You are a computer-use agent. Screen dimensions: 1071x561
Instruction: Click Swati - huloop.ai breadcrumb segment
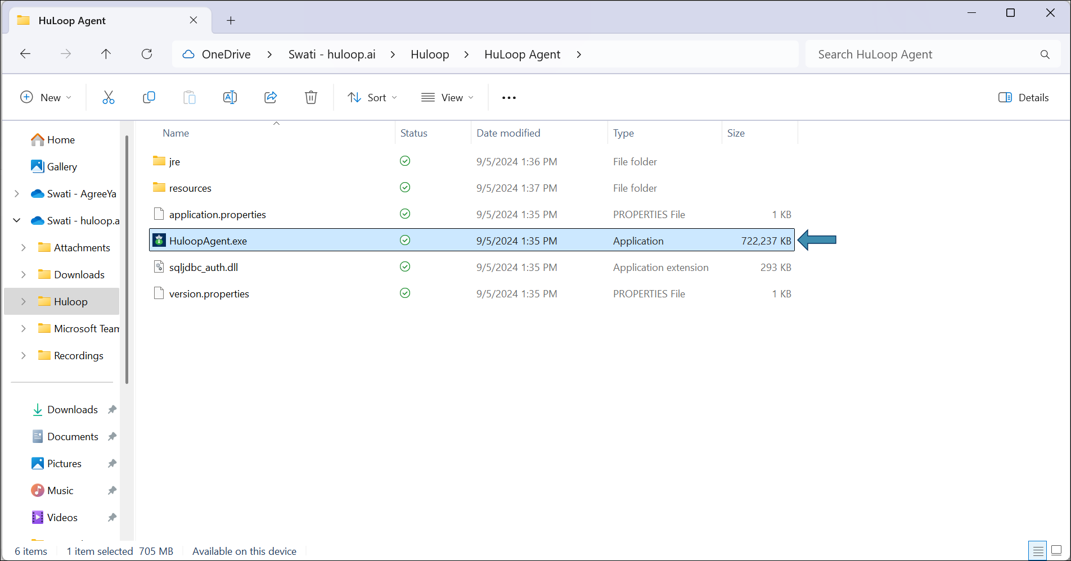332,55
